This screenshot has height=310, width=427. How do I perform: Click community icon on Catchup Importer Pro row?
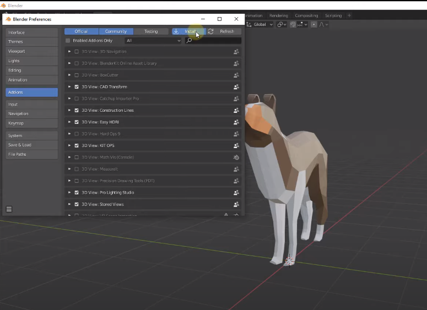(236, 99)
